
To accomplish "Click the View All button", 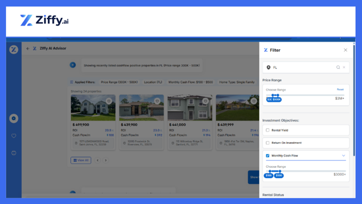I will (81, 160).
